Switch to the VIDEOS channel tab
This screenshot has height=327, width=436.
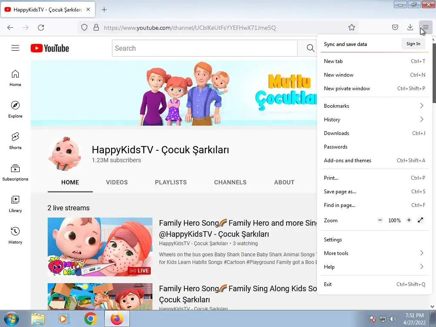click(x=117, y=182)
